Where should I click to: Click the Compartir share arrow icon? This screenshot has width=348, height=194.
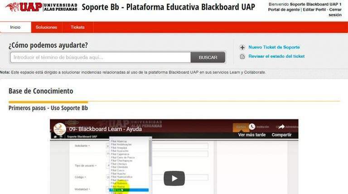[281, 127]
